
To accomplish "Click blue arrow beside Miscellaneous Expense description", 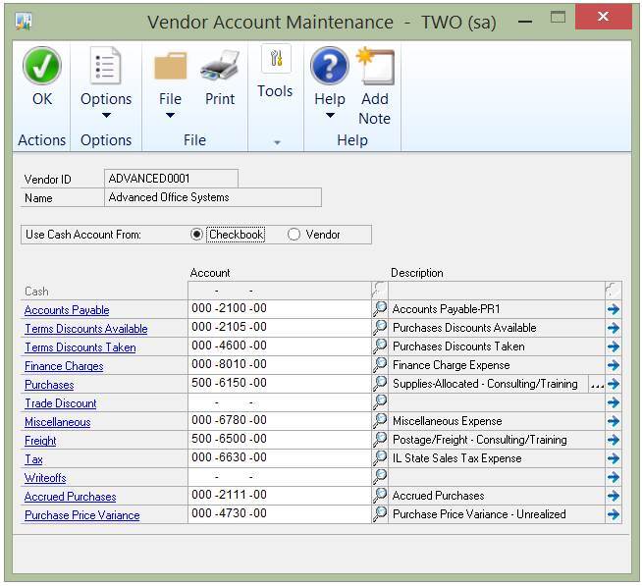I will 614,421.
